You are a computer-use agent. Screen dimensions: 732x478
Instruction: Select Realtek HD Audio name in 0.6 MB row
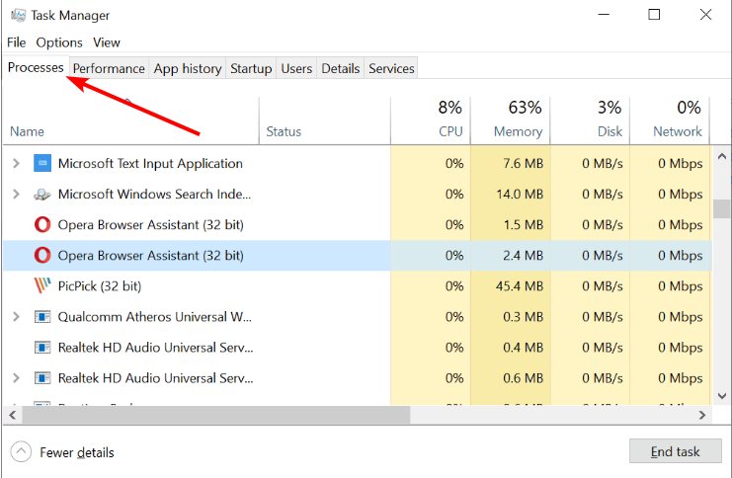click(155, 378)
